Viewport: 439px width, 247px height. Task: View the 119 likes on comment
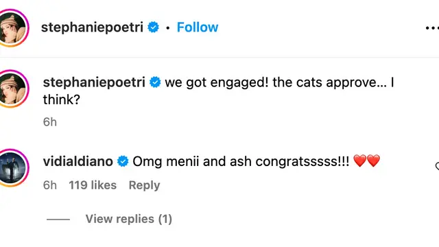click(93, 185)
